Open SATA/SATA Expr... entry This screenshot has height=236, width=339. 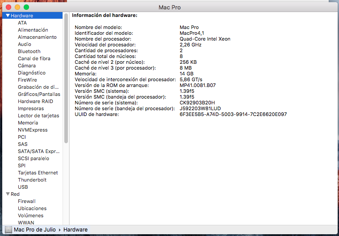(39, 151)
